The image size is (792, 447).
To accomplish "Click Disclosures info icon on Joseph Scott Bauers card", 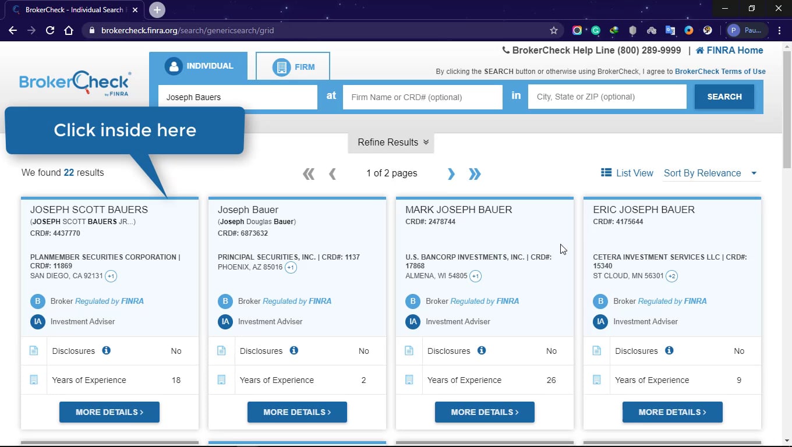I will tap(106, 350).
